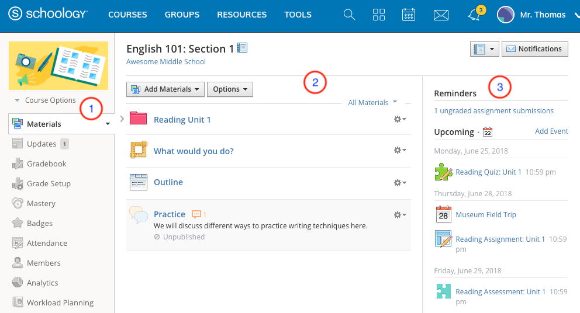Open the TOOLS menu
The image size is (580, 313).
pos(298,15)
